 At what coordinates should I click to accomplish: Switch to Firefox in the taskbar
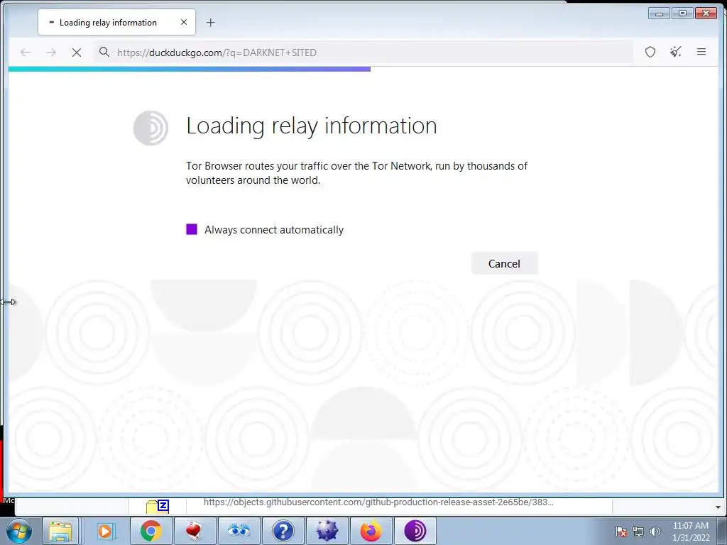(x=371, y=531)
